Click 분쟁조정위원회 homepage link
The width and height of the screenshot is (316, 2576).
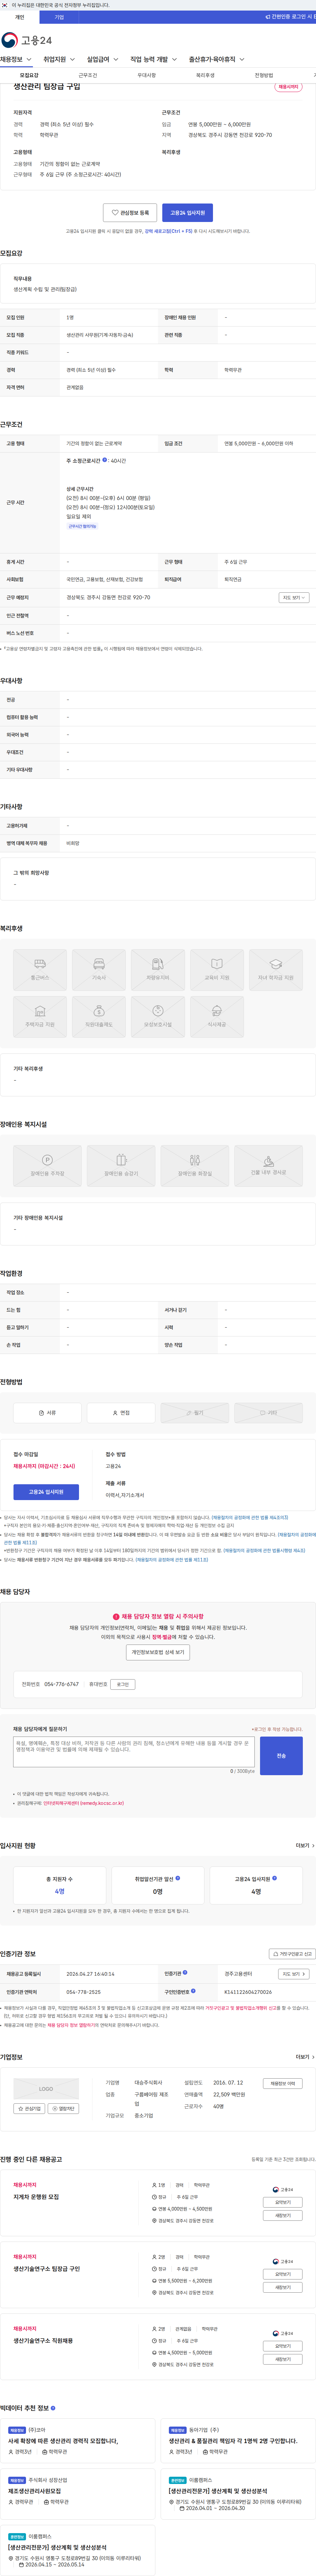pos(84,1803)
